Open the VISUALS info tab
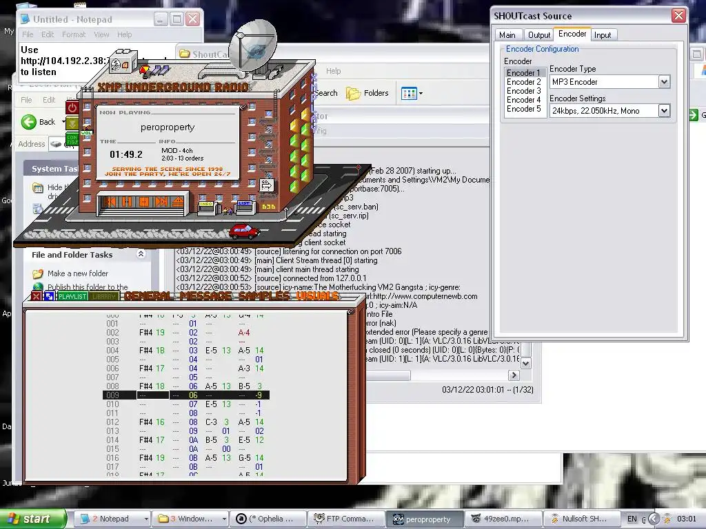Screen dimensions: 706x529 (317, 295)
